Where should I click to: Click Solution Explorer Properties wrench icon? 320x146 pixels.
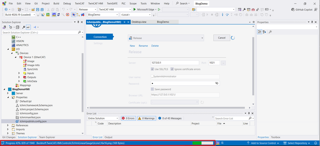(24, 27)
